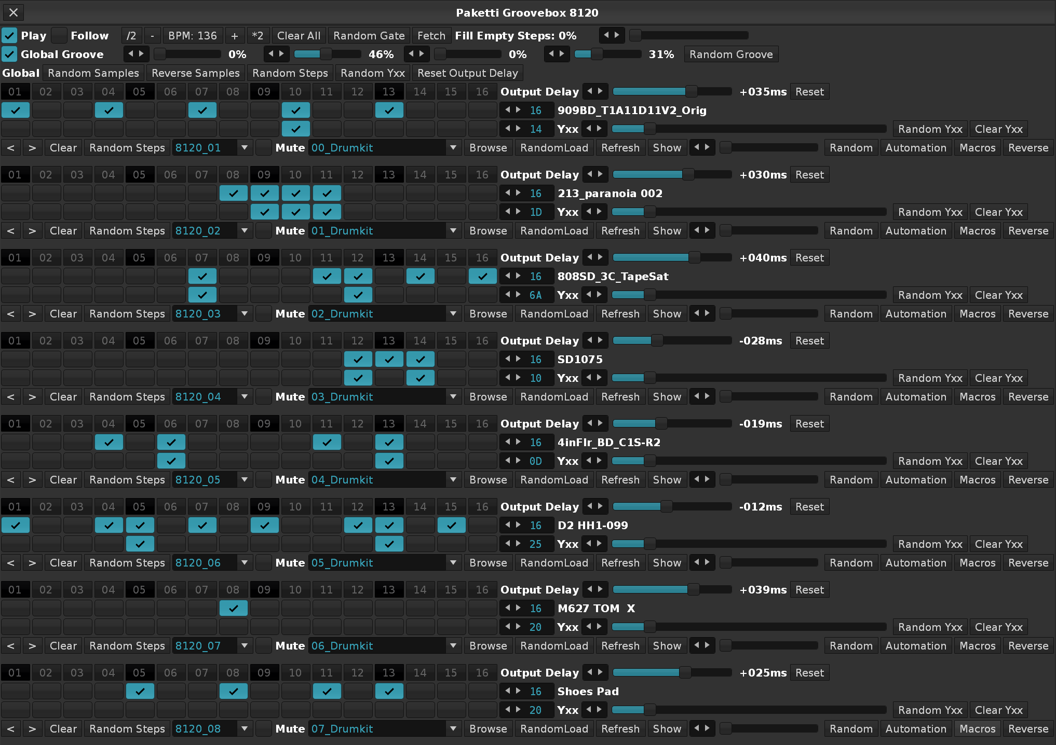1056x745 pixels.
Task: Click the halve BPM /2 button
Action: point(131,36)
